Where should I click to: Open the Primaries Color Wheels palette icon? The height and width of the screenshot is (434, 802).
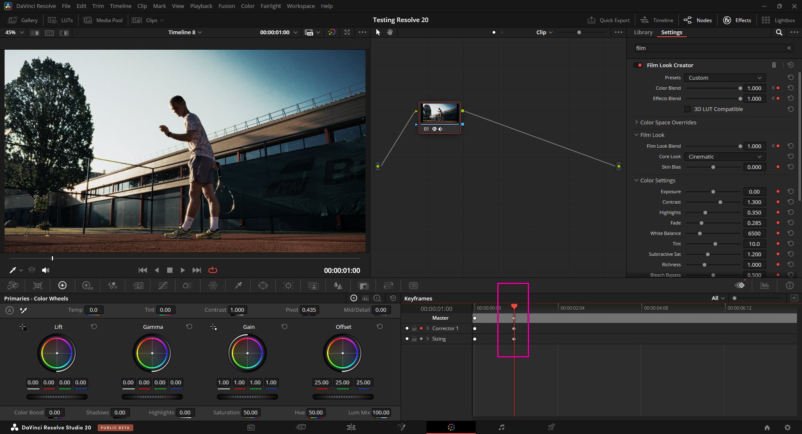[62, 285]
